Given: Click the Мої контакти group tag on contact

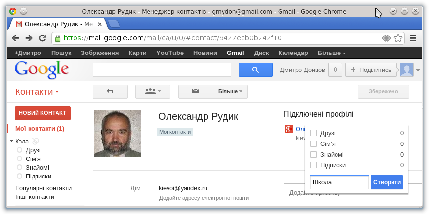Looking at the screenshot, I should (x=175, y=132).
